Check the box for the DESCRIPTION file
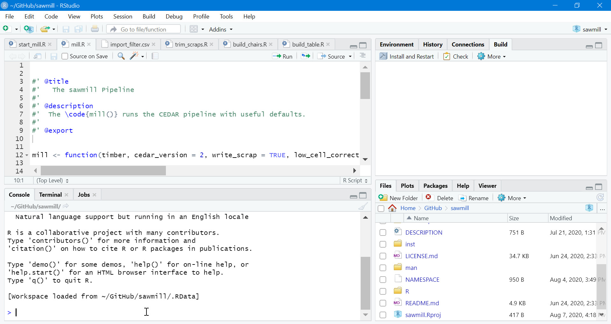Image resolution: width=611 pixels, height=324 pixels. tap(383, 233)
